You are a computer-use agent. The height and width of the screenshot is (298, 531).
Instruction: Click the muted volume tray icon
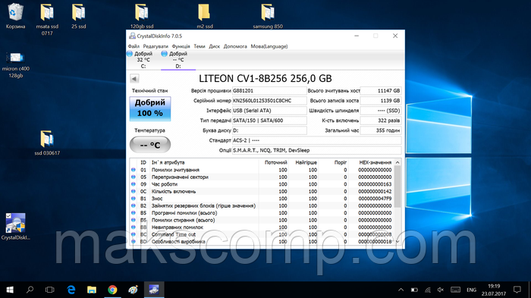[x=441, y=290]
